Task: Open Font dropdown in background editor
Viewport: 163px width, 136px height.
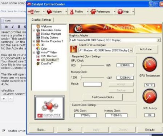Action: [x=15, y=21]
